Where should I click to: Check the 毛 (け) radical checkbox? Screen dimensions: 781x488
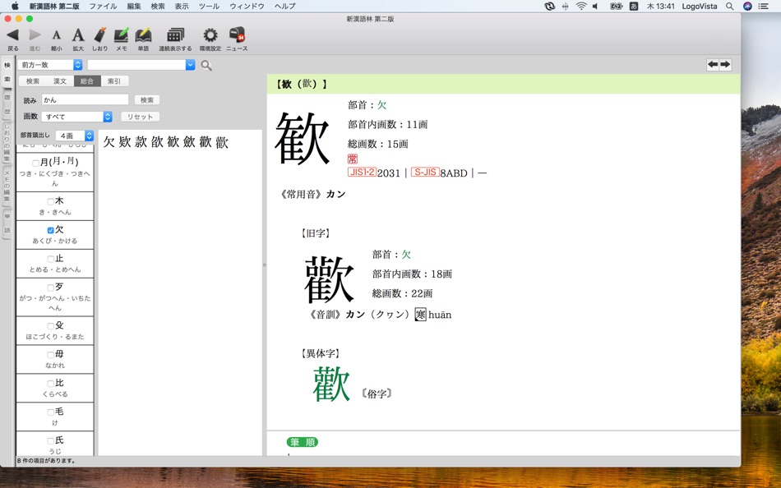pyautogui.click(x=50, y=412)
